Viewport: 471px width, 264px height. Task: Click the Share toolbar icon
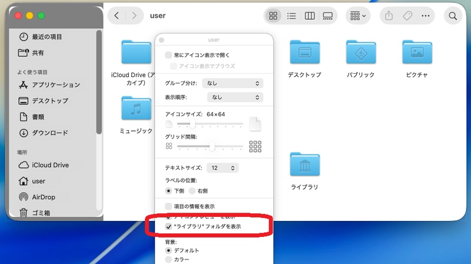[x=389, y=16]
